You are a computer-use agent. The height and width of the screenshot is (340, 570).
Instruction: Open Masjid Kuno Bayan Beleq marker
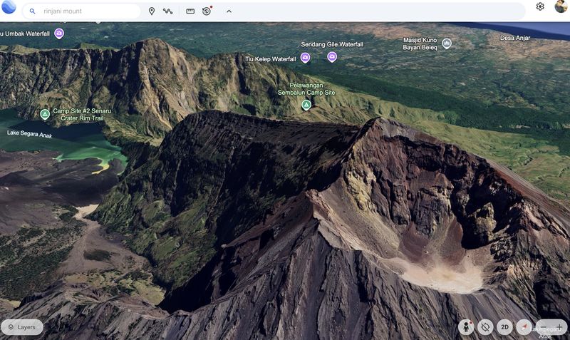(x=447, y=43)
